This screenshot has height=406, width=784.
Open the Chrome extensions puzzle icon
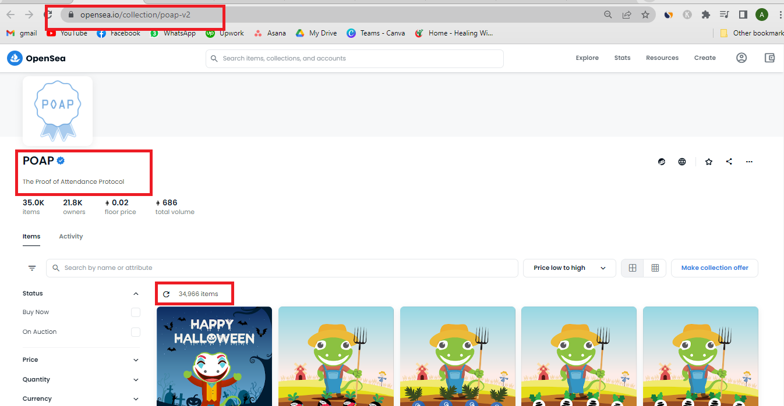706,15
